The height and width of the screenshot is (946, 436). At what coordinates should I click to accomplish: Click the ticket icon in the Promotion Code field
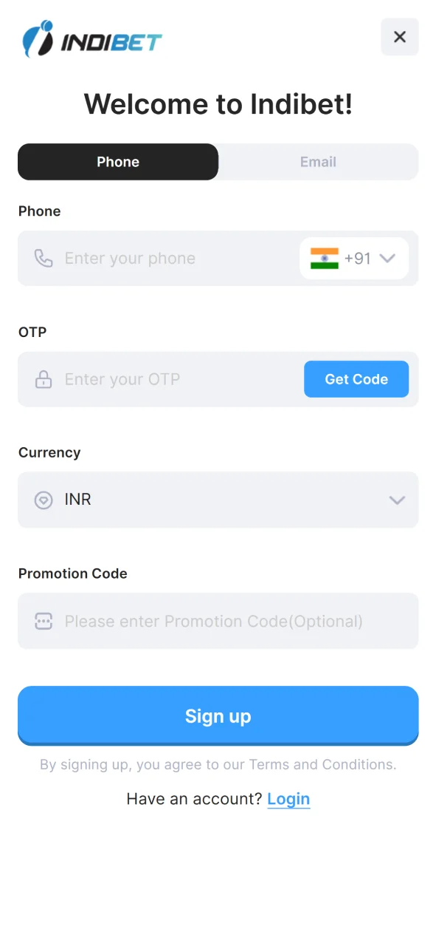44,621
